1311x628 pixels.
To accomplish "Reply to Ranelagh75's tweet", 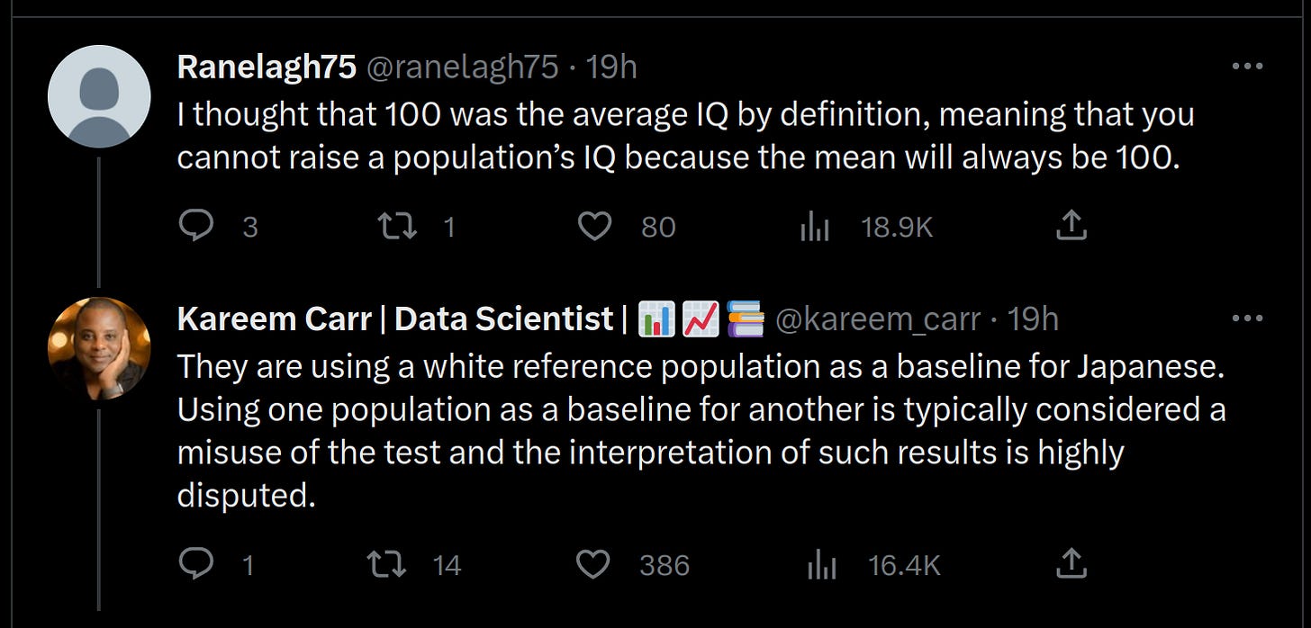I will tap(195, 227).
